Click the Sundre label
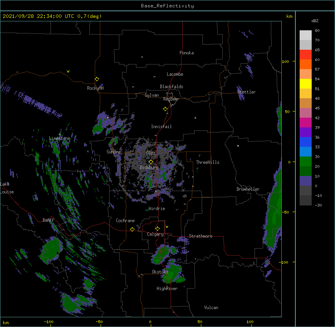 point(113,152)
